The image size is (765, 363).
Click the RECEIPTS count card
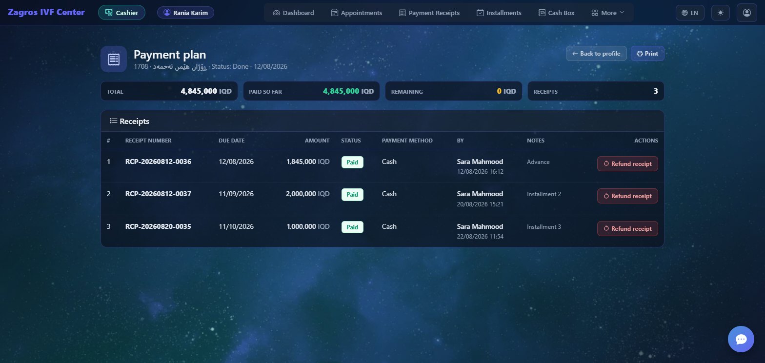click(x=596, y=91)
